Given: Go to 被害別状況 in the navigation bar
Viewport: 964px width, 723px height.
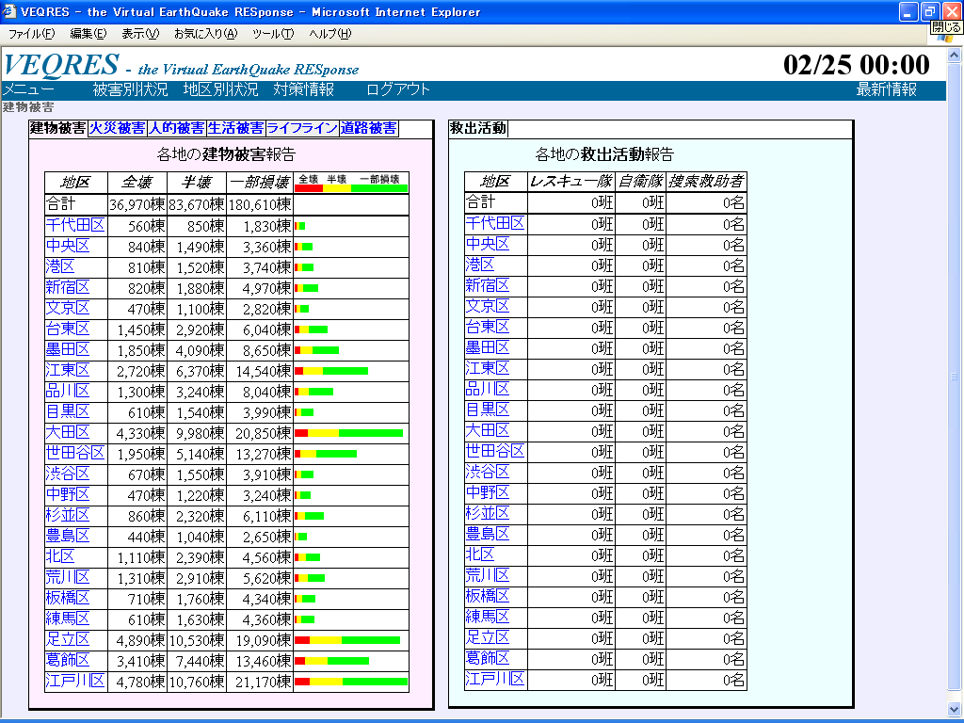Looking at the screenshot, I should click(x=130, y=90).
